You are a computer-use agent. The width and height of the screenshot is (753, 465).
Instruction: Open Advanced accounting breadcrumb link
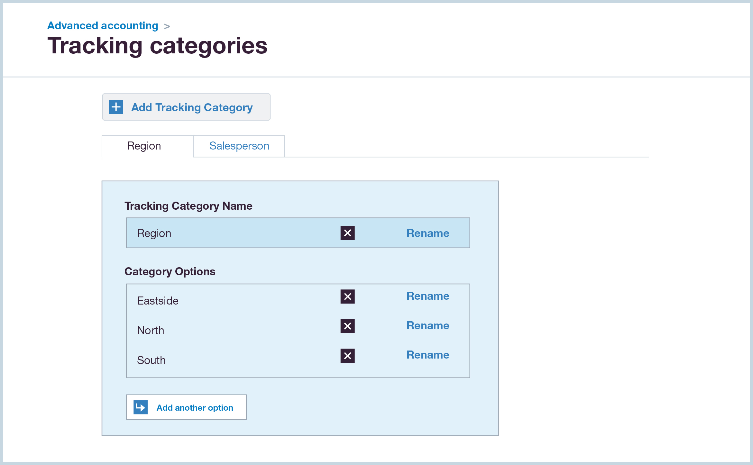point(103,26)
